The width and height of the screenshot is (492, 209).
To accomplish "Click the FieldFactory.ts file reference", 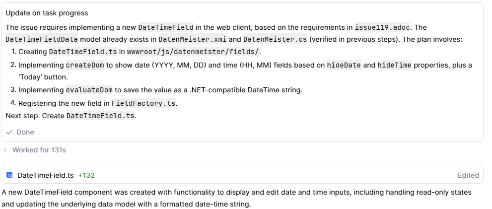I will (144, 103).
